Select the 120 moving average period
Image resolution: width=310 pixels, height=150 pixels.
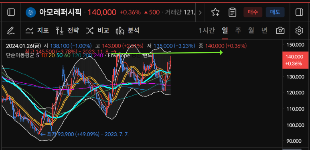point(77,55)
